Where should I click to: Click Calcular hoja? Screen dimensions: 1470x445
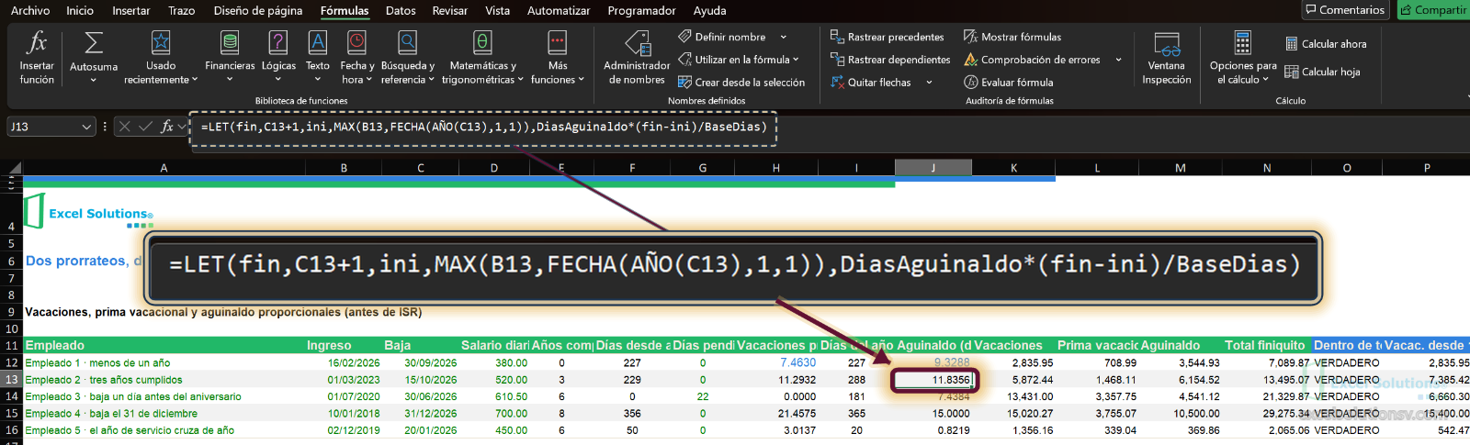(x=1322, y=72)
